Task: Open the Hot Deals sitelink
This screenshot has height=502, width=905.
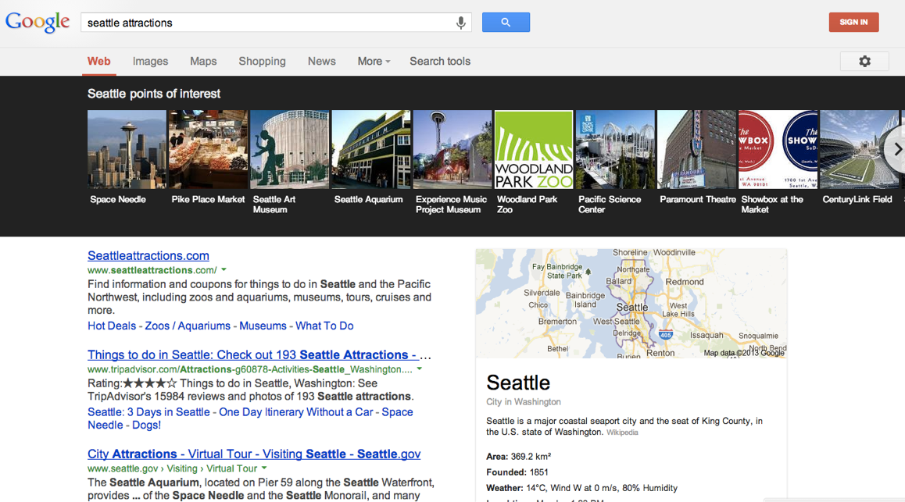Action: coord(112,326)
